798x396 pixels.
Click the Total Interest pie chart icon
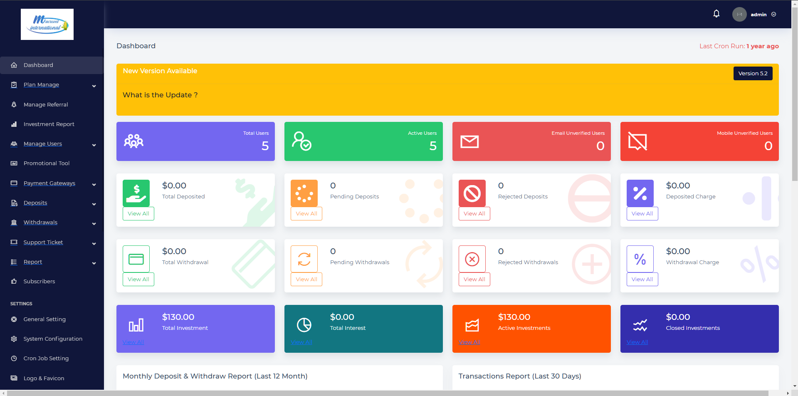point(304,325)
